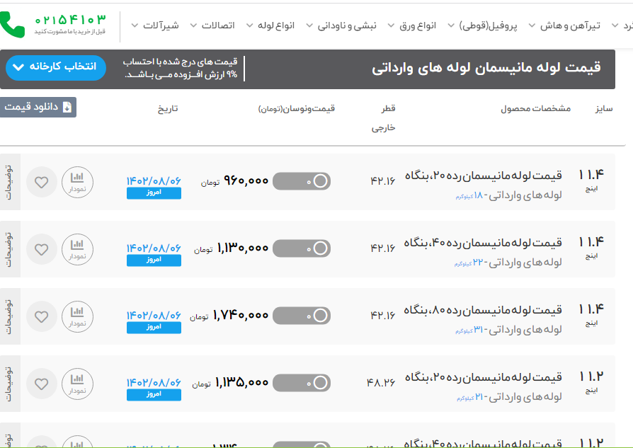Enable the switch next to 1,740,000 toman price
The image size is (633, 448).
(302, 316)
